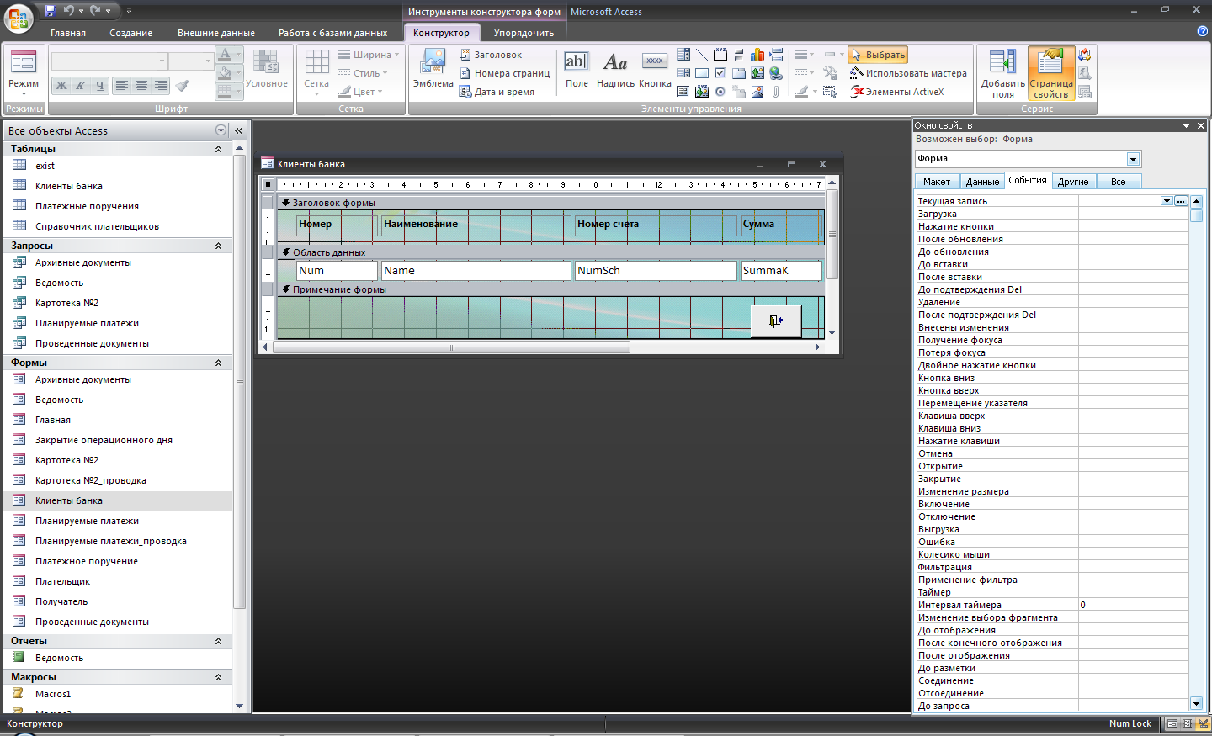
Task: Select the Attachment paperclip control icon
Action: [x=776, y=92]
